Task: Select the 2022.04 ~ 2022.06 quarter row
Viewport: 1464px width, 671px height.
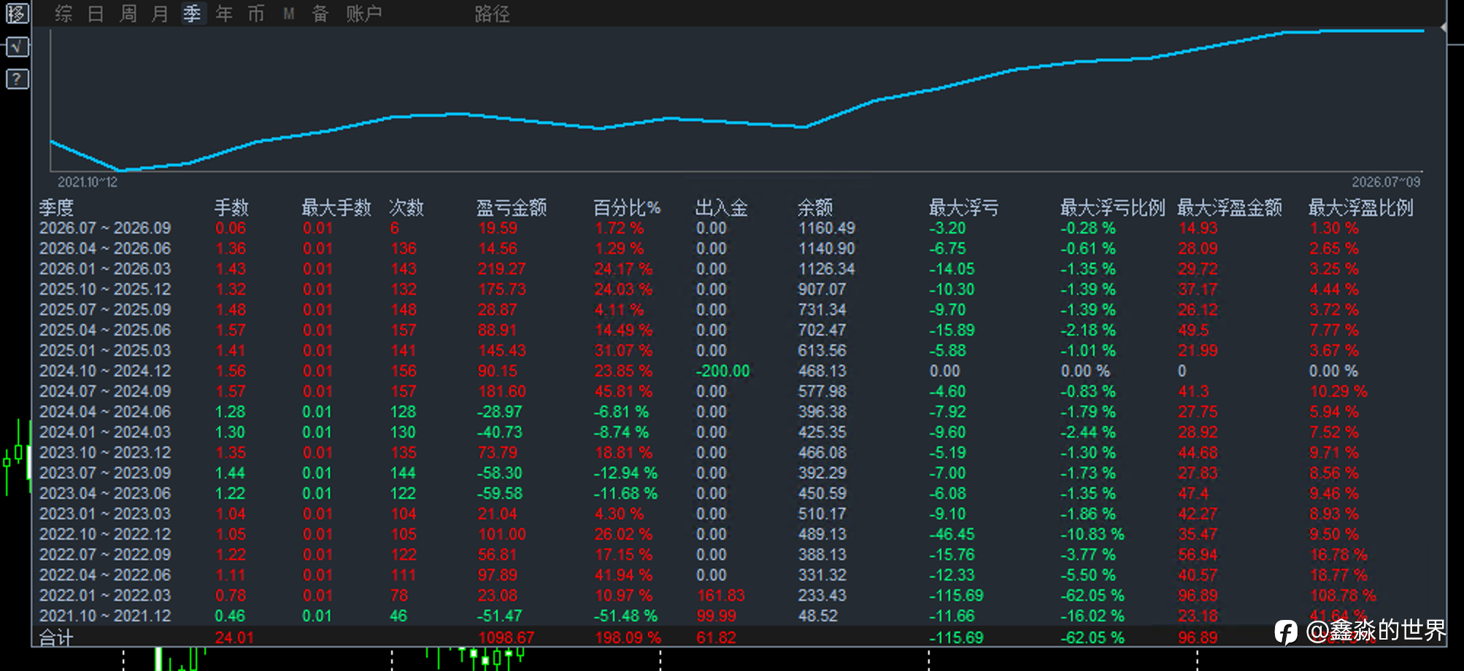Action: pyautogui.click(x=739, y=575)
